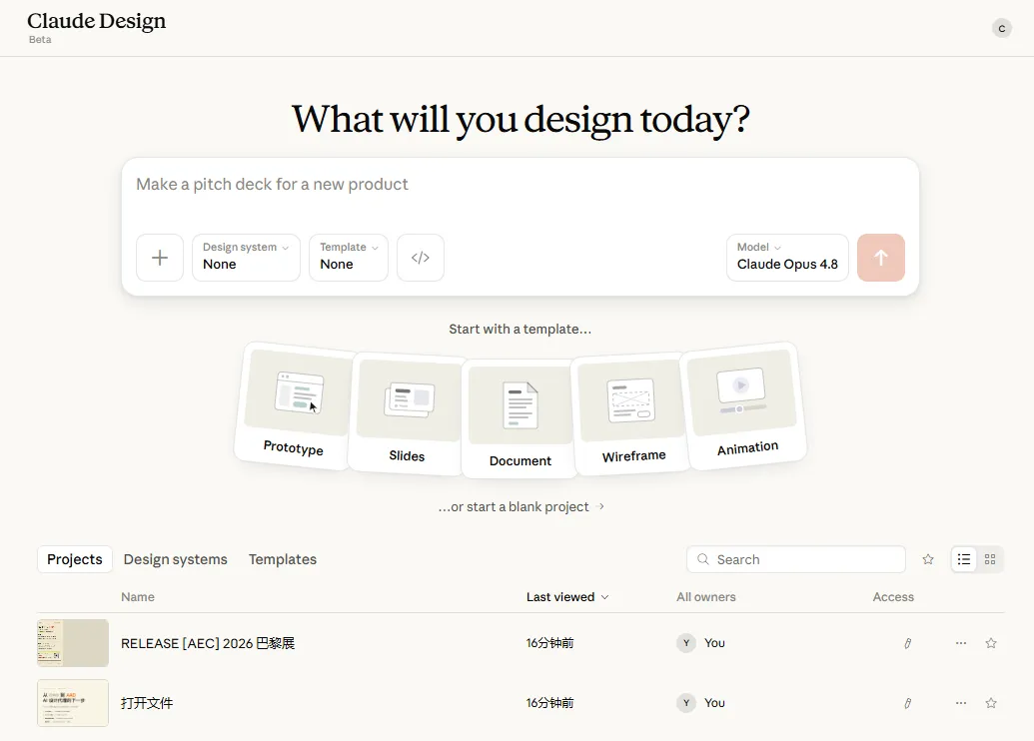Viewport: 1034px width, 741px height.
Task: Click project name 打开文件
Action: click(x=147, y=703)
